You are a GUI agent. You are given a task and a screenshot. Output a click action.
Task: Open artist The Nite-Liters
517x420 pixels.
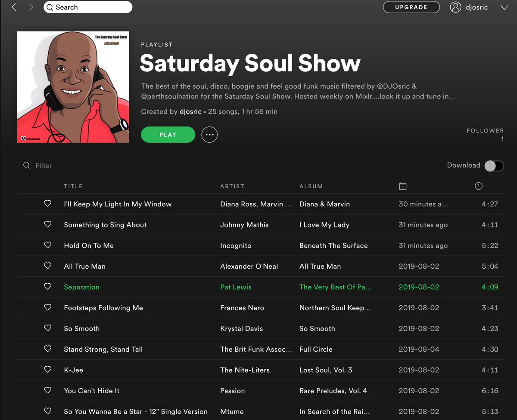[x=245, y=370]
